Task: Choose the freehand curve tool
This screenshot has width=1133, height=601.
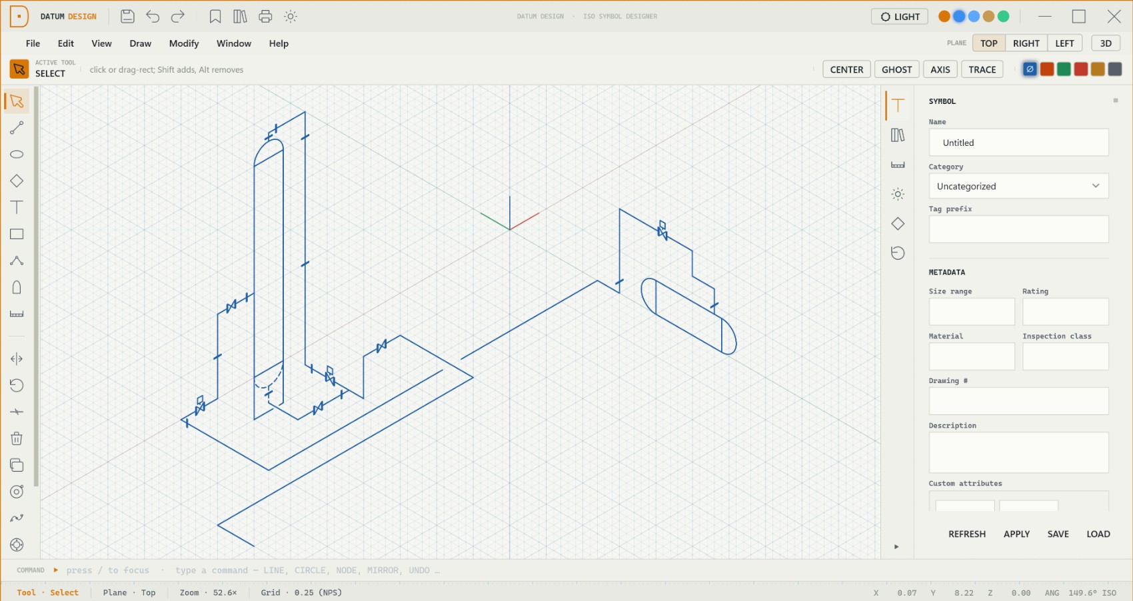Action: tap(17, 518)
